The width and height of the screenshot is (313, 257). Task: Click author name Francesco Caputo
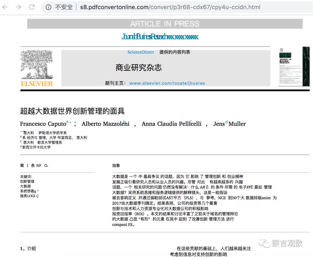[x=43, y=124]
